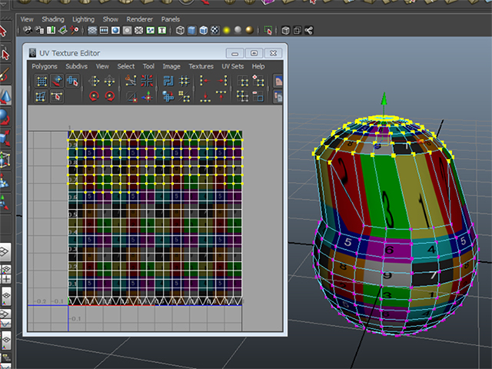492x369 pixels.
Task: Click the camera bookmarks icon
Action: coord(51,31)
